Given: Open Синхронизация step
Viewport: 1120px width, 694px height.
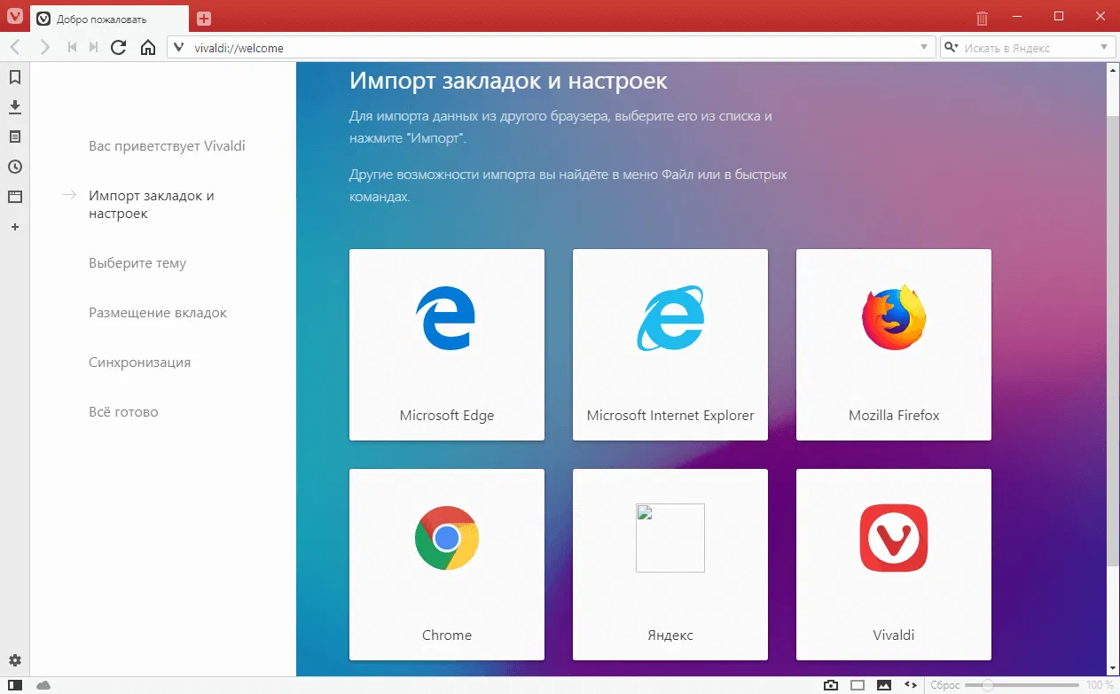Looking at the screenshot, I should click(x=139, y=363).
